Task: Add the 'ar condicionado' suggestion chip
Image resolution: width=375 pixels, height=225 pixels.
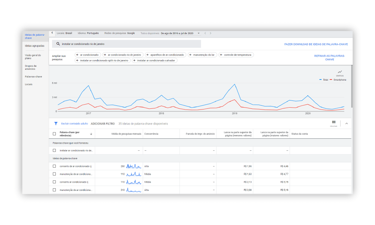Action: coord(88,55)
